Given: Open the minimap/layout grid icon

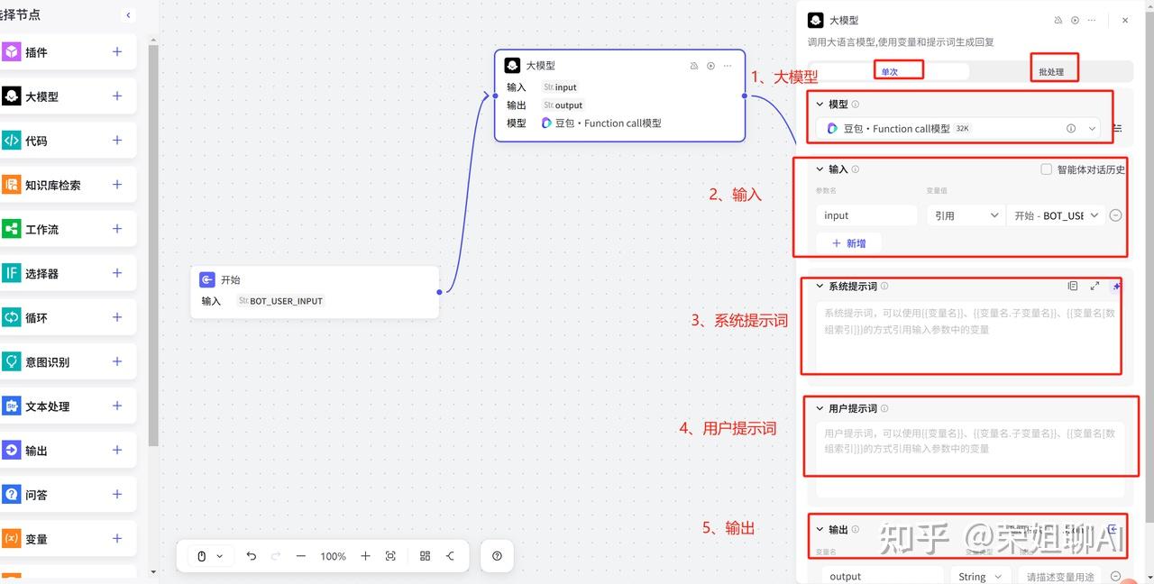Looking at the screenshot, I should (425, 556).
